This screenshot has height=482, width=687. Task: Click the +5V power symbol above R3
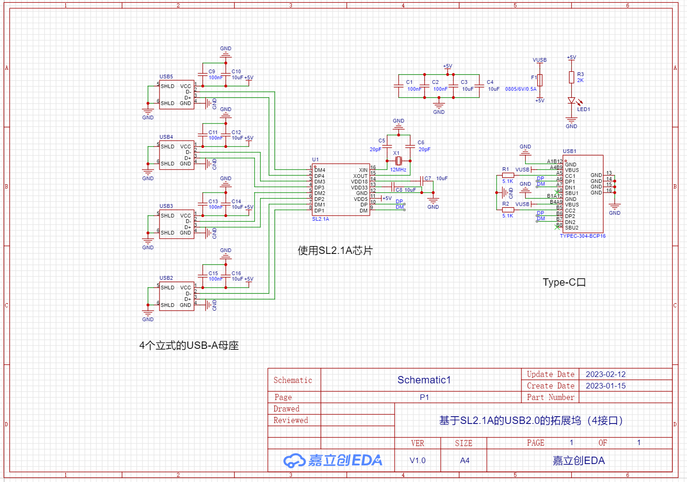[572, 58]
